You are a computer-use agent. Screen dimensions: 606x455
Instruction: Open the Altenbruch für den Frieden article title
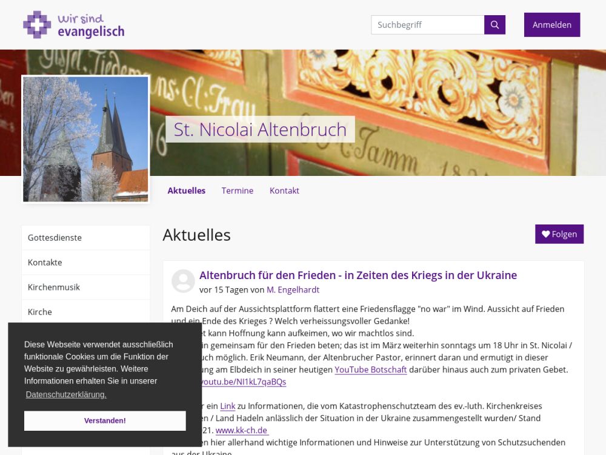358,275
